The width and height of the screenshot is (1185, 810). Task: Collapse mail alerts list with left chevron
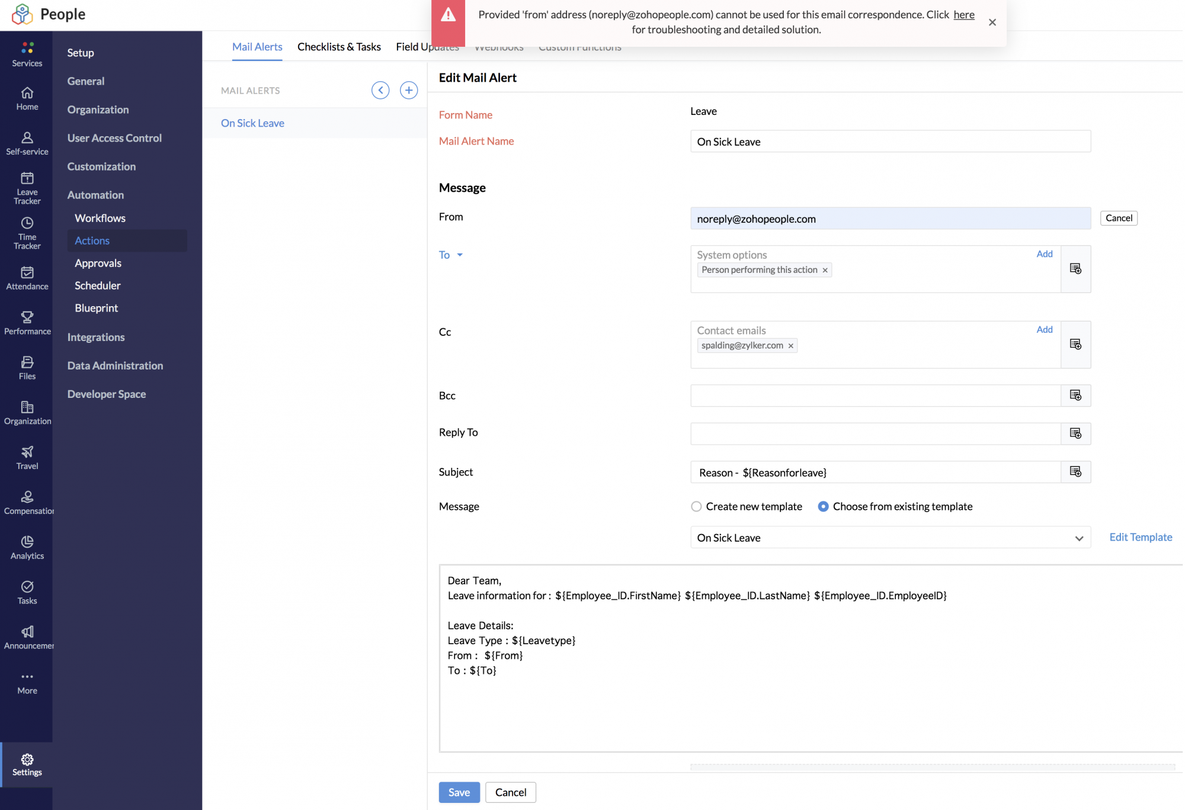point(380,90)
